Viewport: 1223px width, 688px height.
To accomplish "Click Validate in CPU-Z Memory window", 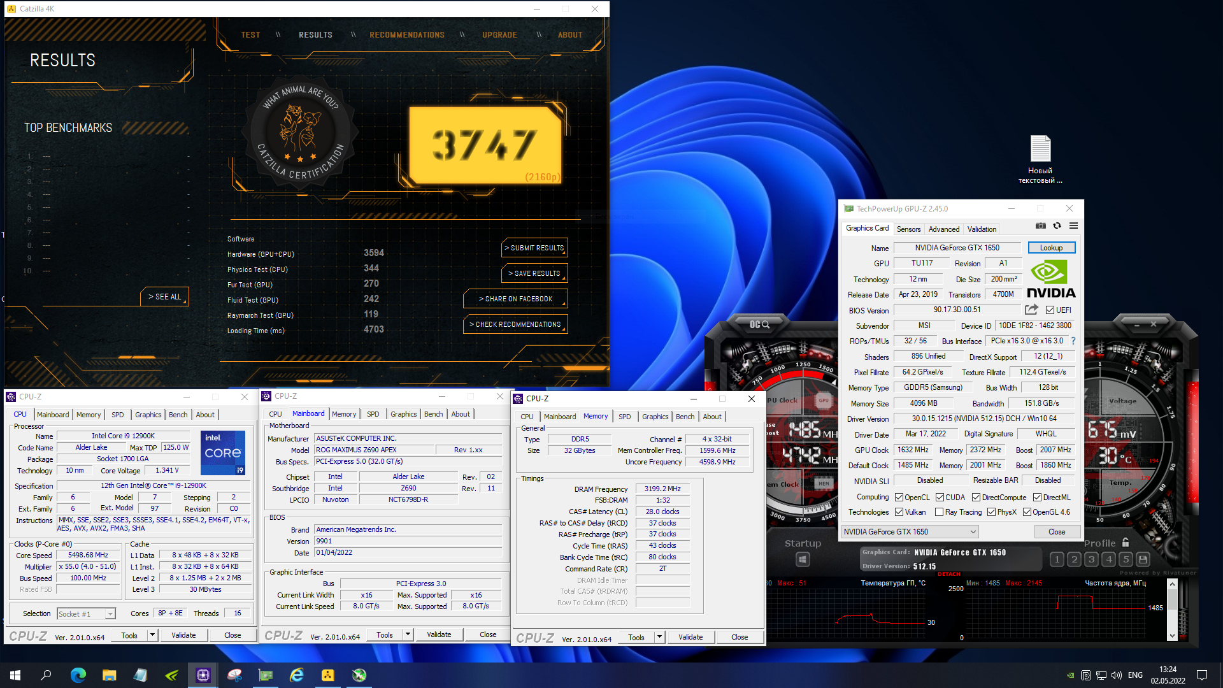I will pos(690,637).
